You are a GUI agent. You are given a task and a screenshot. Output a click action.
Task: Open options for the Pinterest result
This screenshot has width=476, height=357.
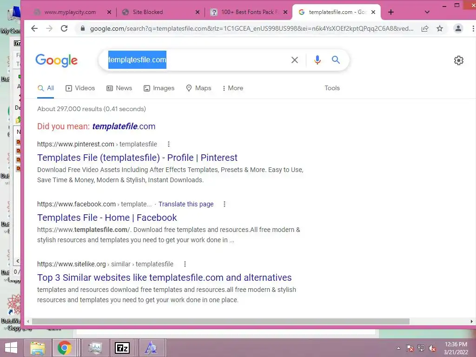169,144
